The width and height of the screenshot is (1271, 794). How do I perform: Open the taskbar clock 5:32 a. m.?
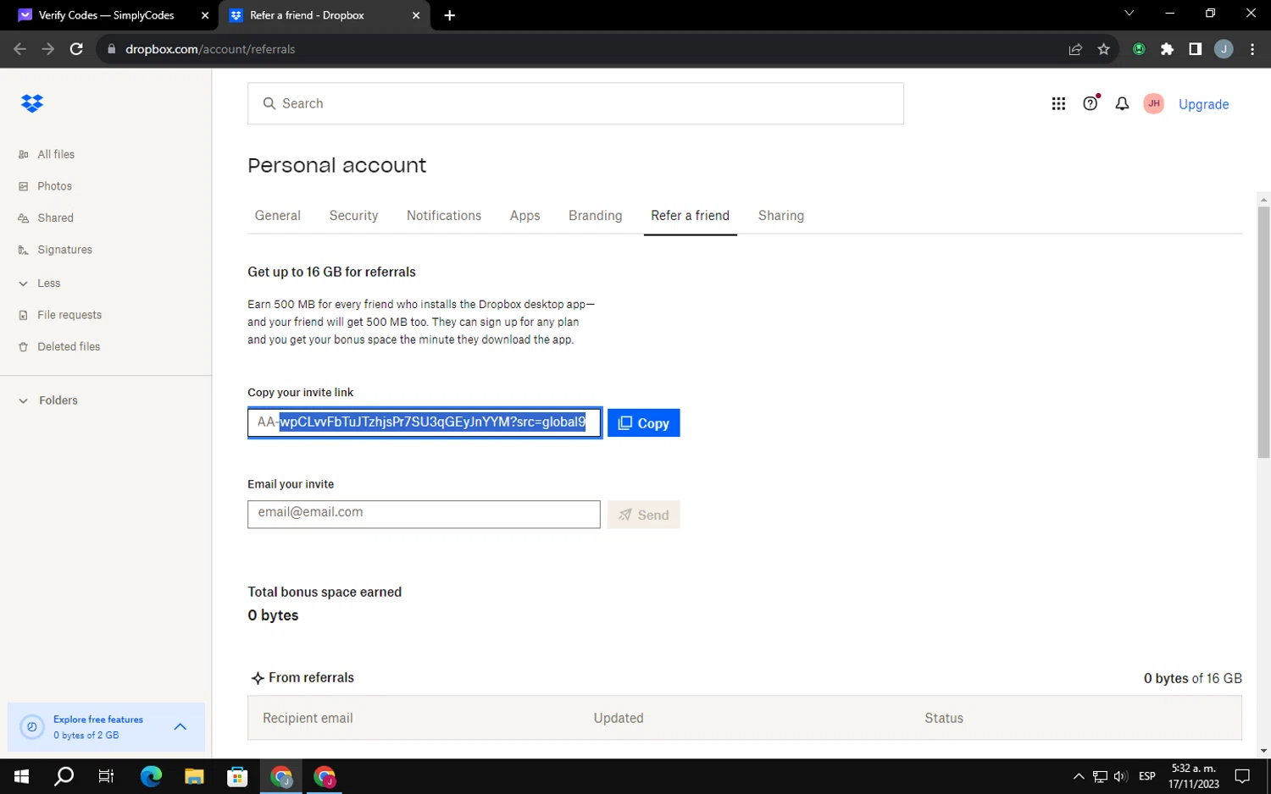point(1193,776)
